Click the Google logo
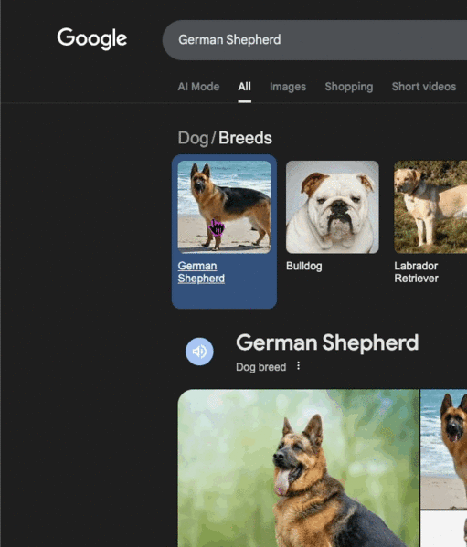This screenshot has width=467, height=547. click(91, 38)
